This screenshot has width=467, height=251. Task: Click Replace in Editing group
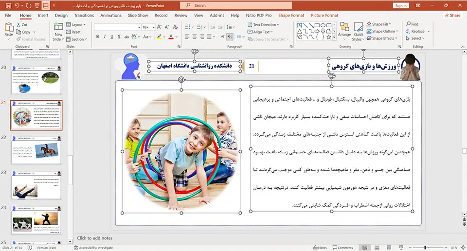coord(415,31)
